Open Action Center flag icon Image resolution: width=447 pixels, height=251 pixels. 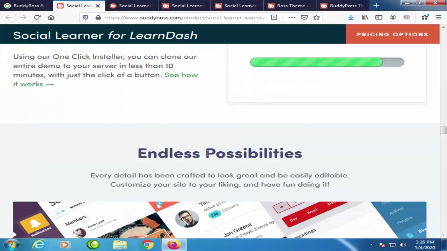click(382, 245)
